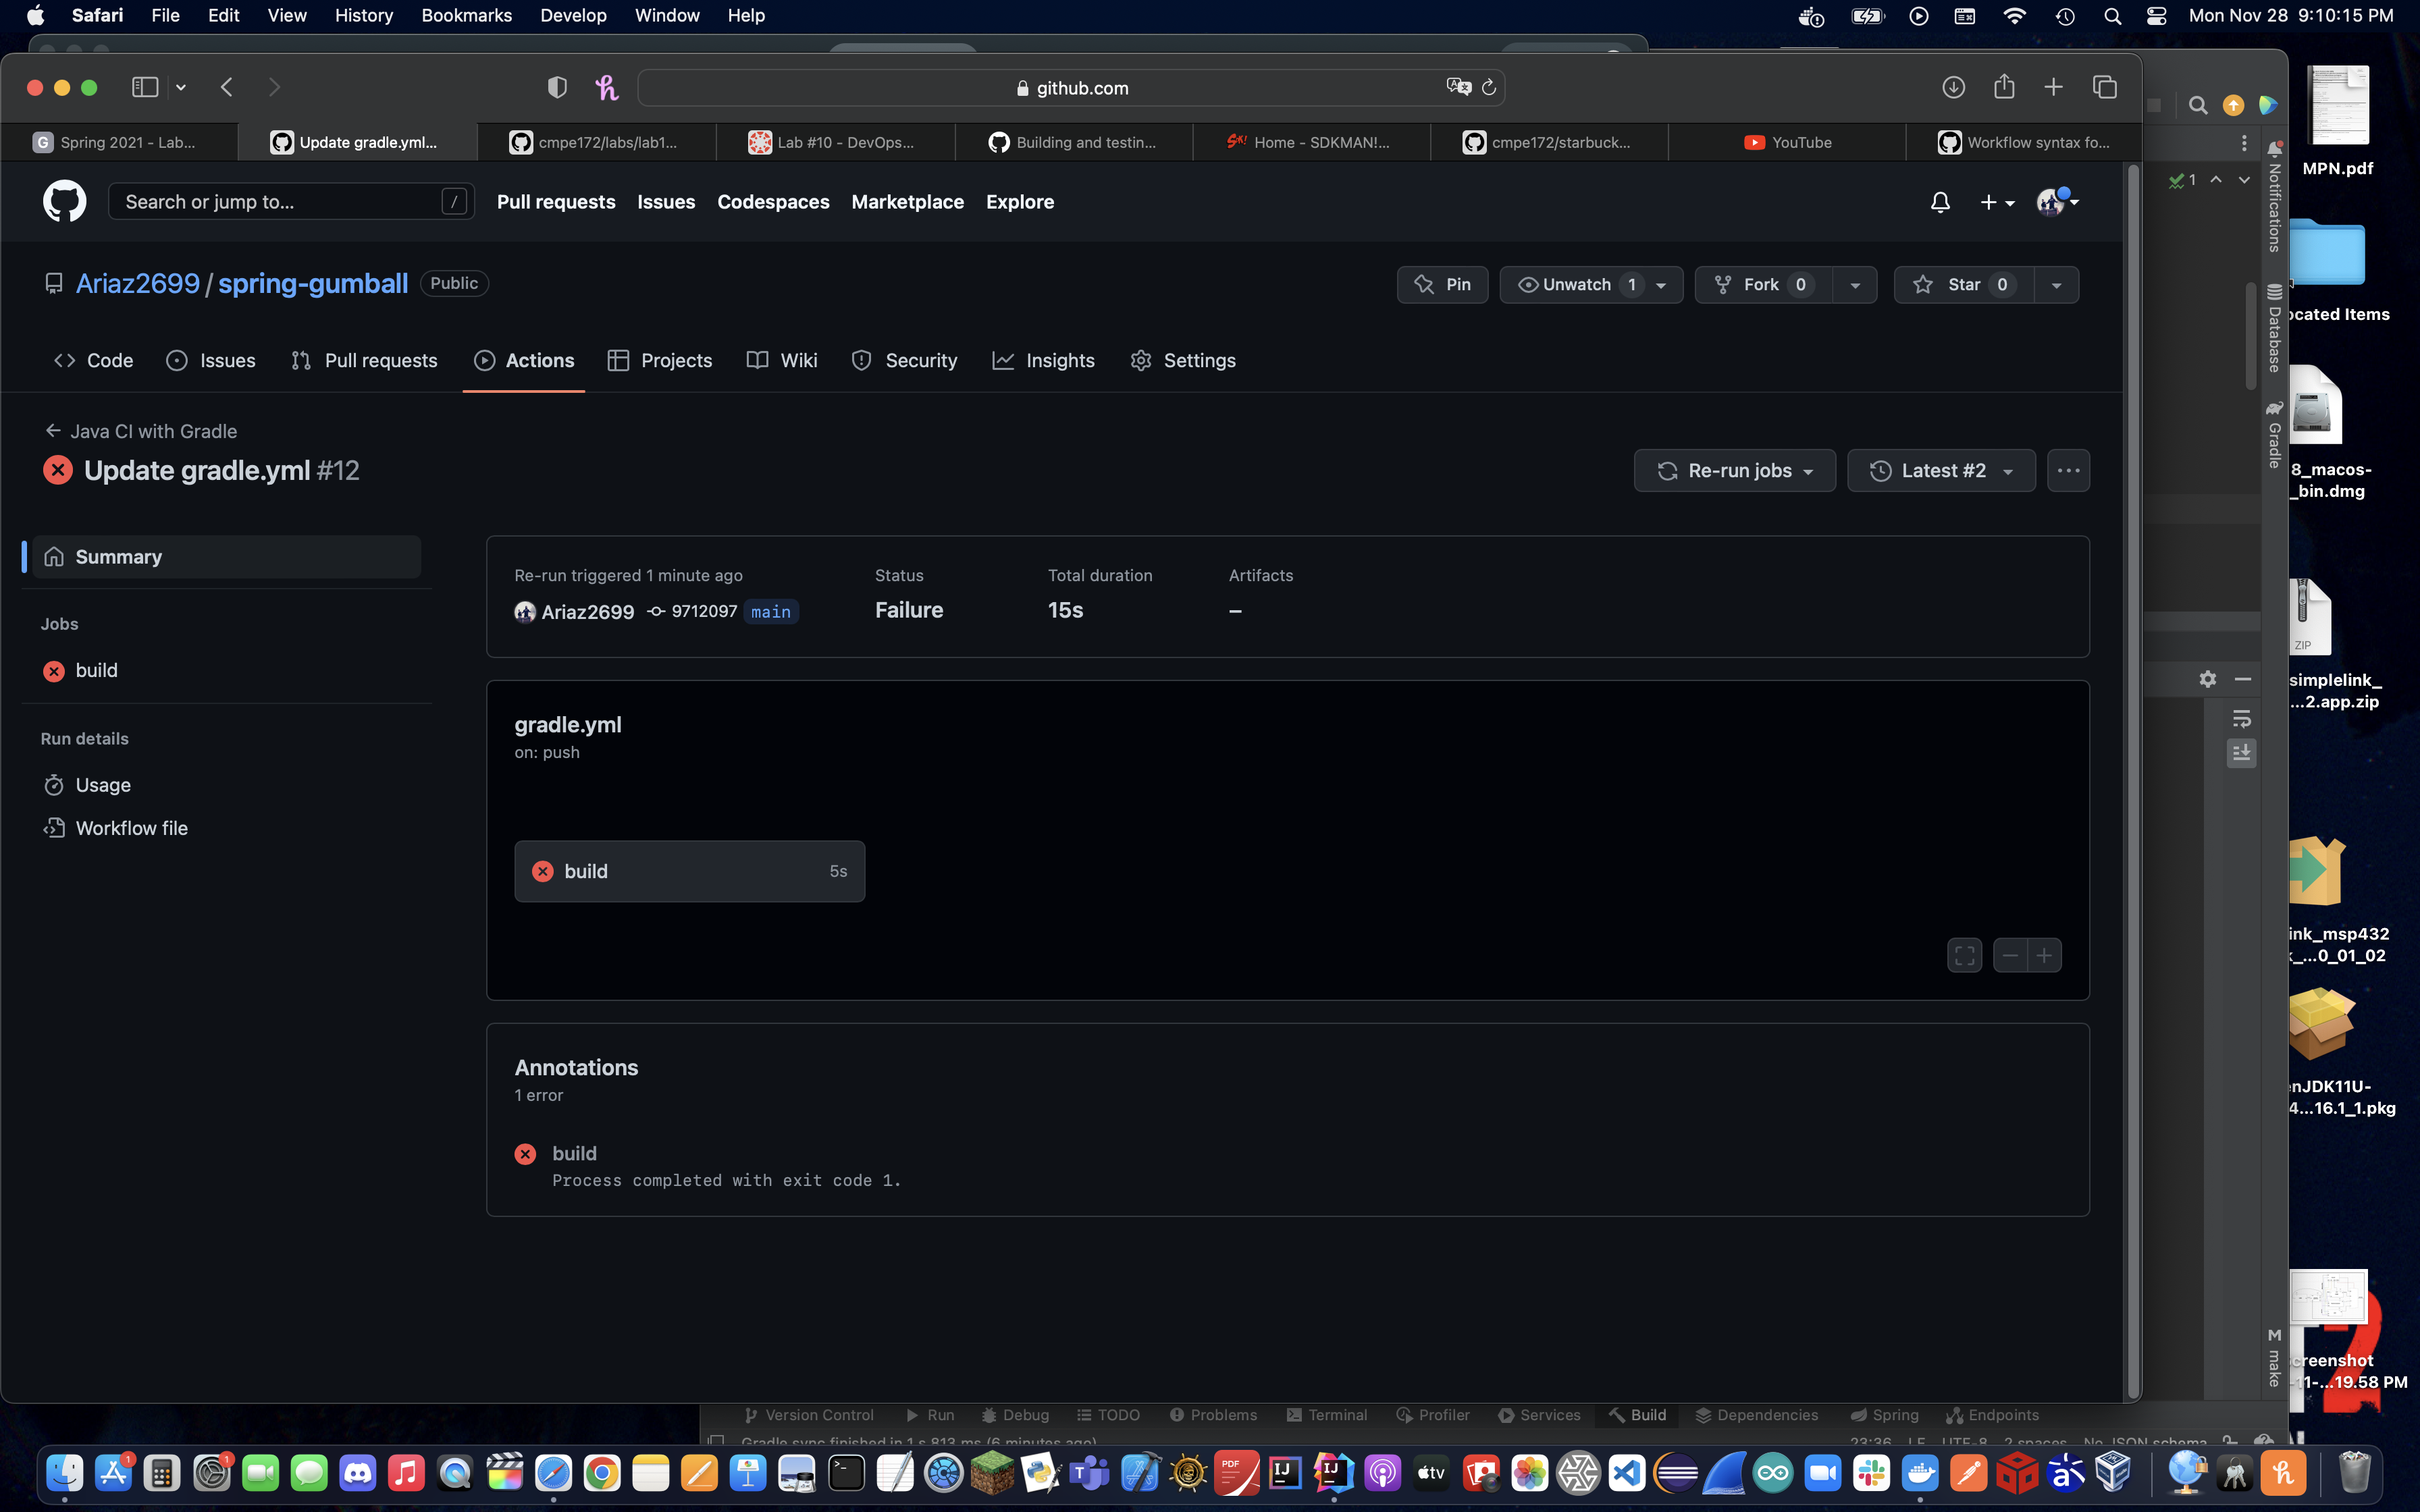Expand the Re-run jobs dropdown
The width and height of the screenshot is (2420, 1512).
pos(1735,470)
